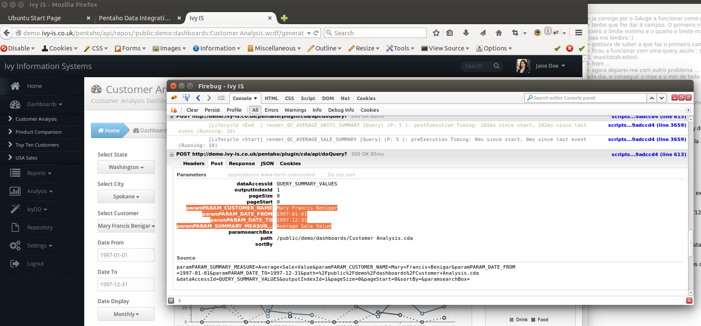Image resolution: width=701 pixels, height=326 pixels.
Task: Find next match in console search
Action: tap(662, 98)
